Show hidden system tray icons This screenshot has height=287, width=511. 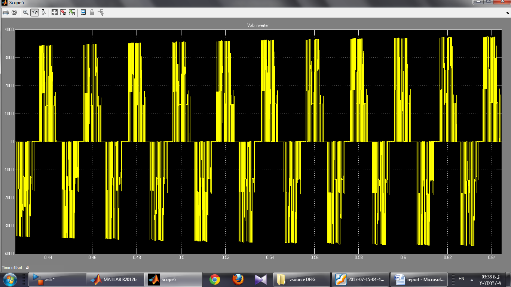[472, 279]
